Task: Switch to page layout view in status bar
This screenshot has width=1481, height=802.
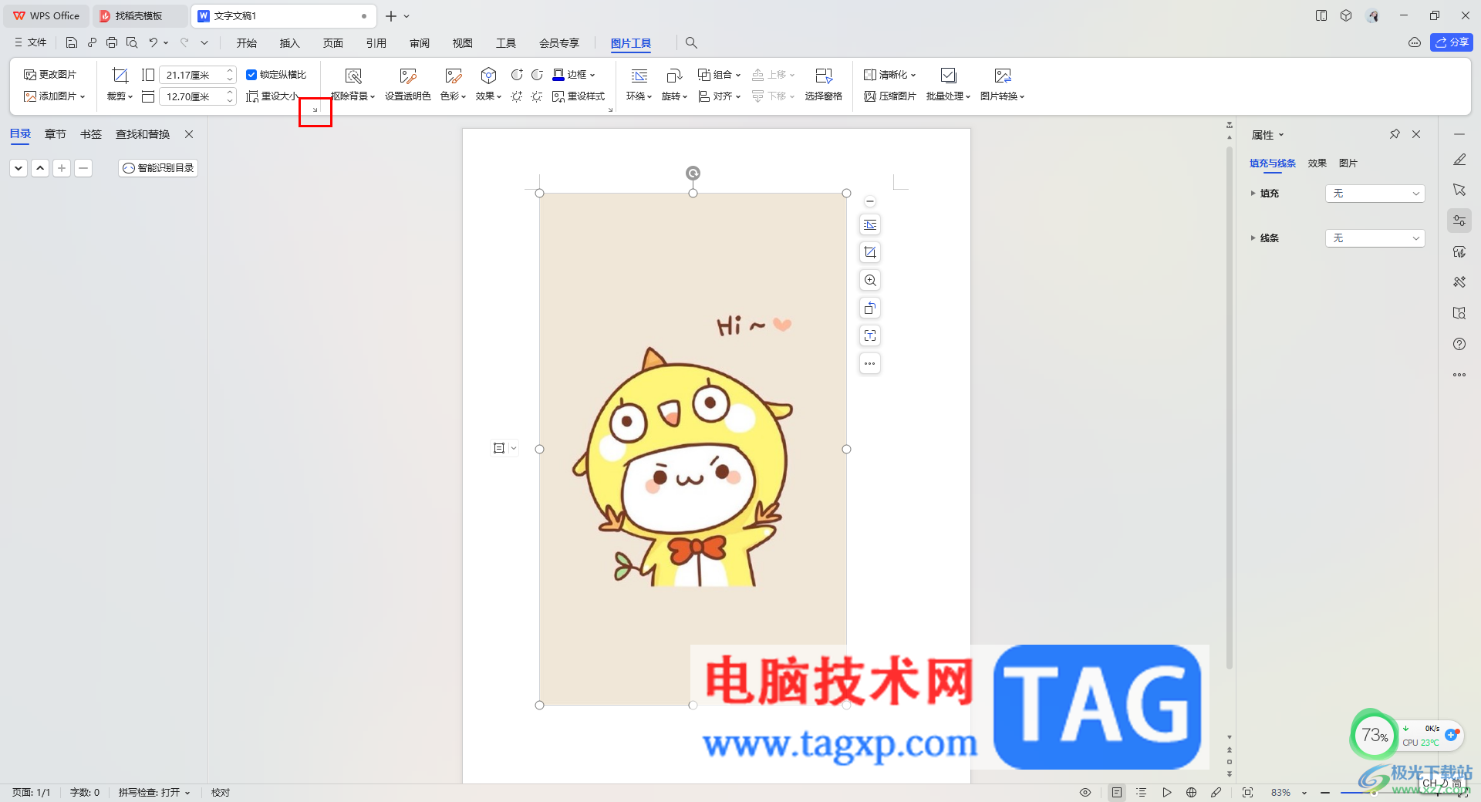Action: [x=1117, y=792]
